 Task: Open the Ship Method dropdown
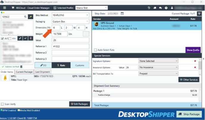[71, 15]
